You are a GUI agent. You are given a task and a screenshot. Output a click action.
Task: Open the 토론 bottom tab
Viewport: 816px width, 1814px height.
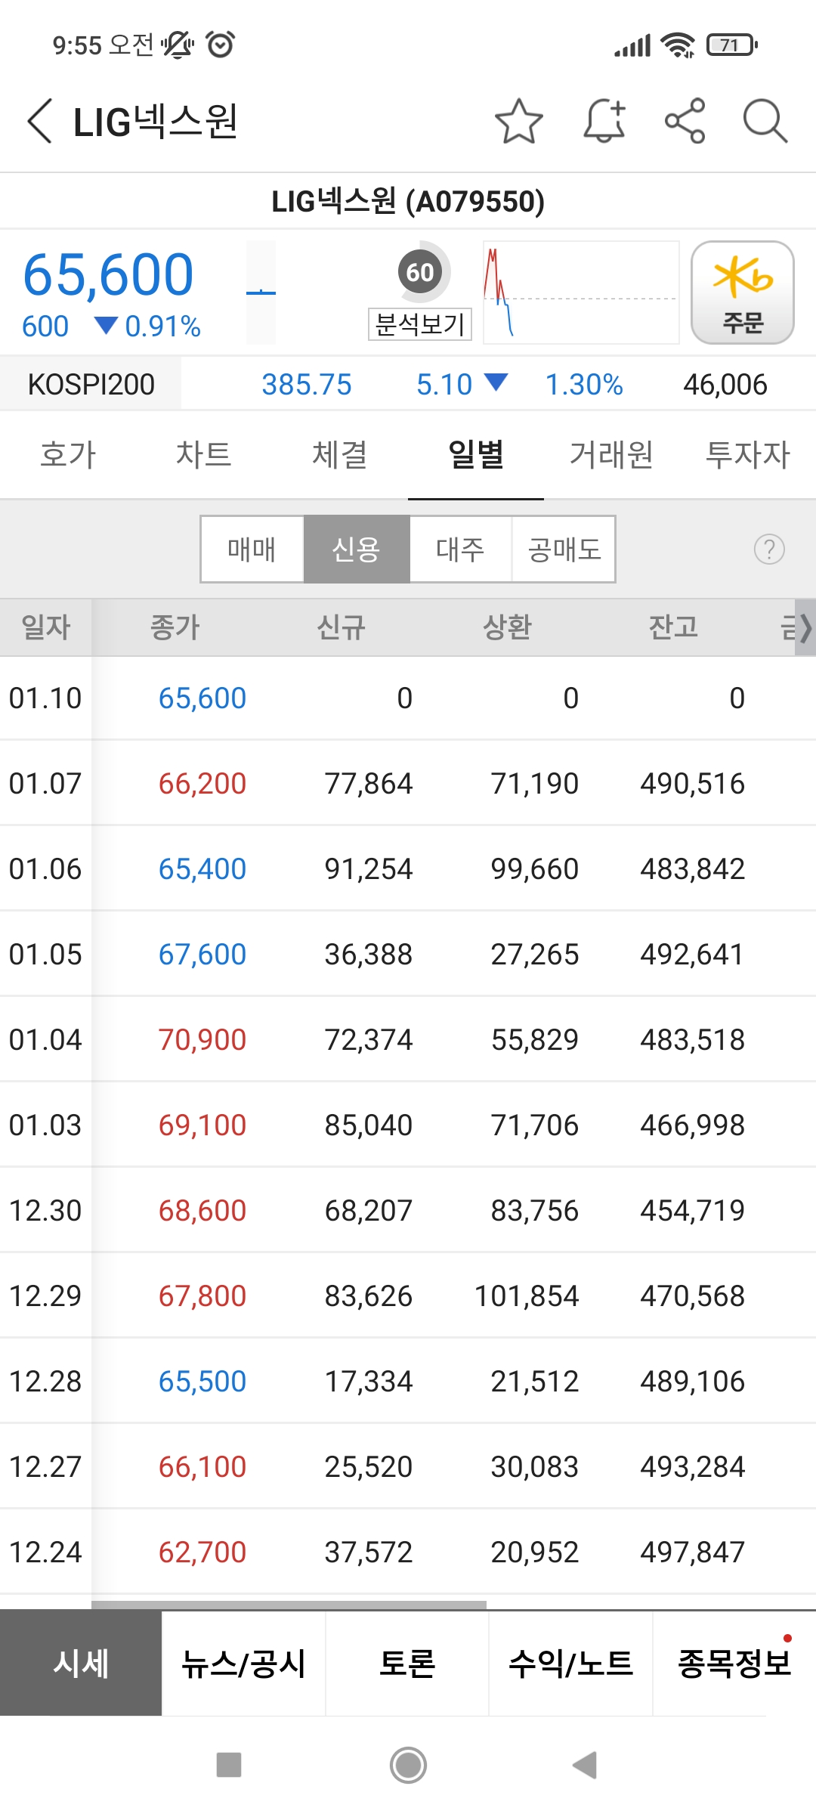pos(407,1663)
